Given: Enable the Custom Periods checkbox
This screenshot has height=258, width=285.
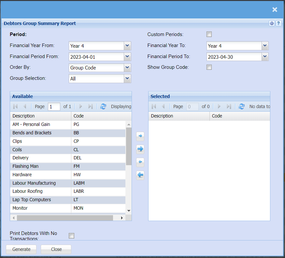Looking at the screenshot, I should (x=209, y=34).
